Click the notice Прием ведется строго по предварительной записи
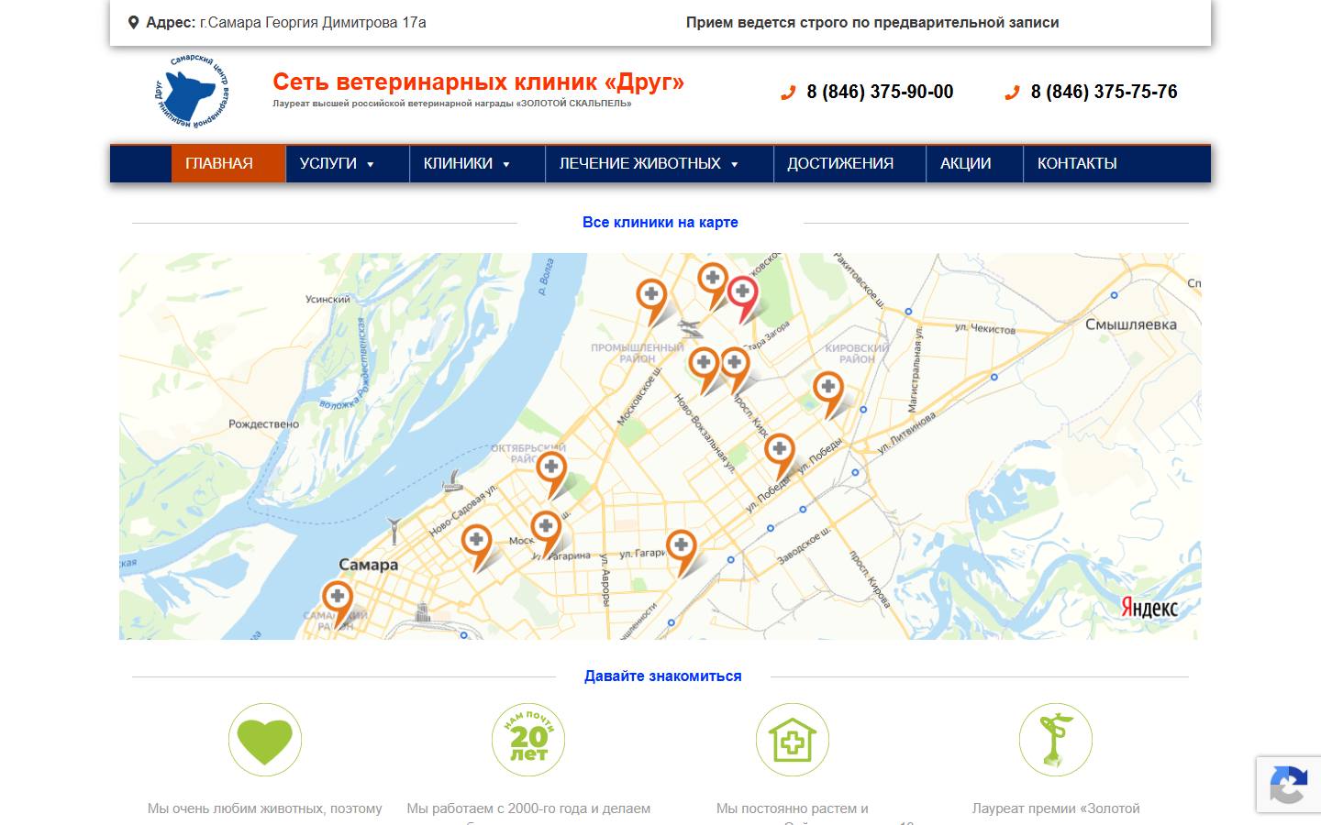 click(872, 23)
